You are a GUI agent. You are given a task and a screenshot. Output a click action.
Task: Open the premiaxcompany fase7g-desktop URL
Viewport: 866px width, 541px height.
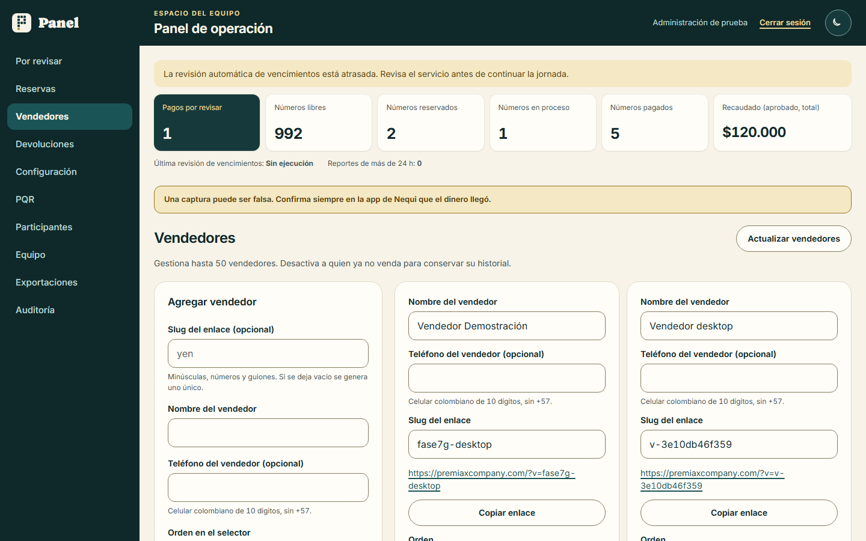(491, 480)
